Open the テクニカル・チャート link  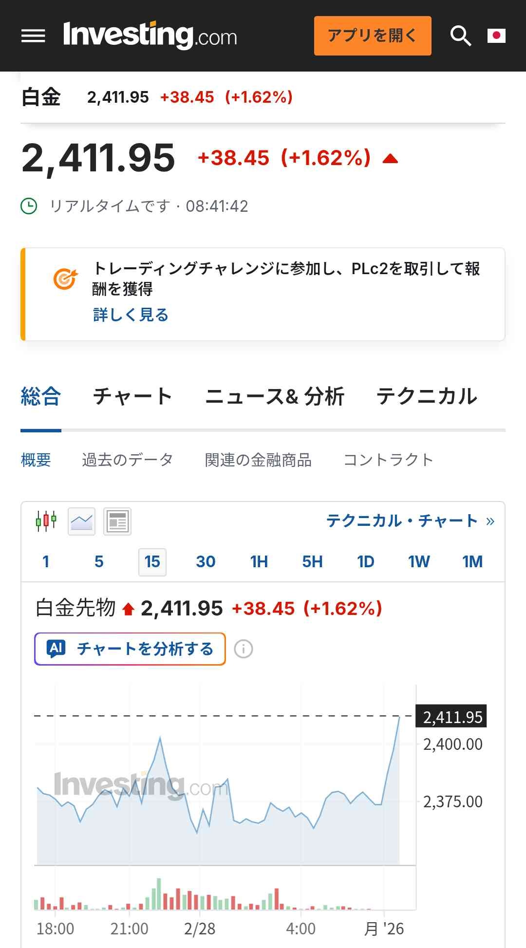(410, 521)
